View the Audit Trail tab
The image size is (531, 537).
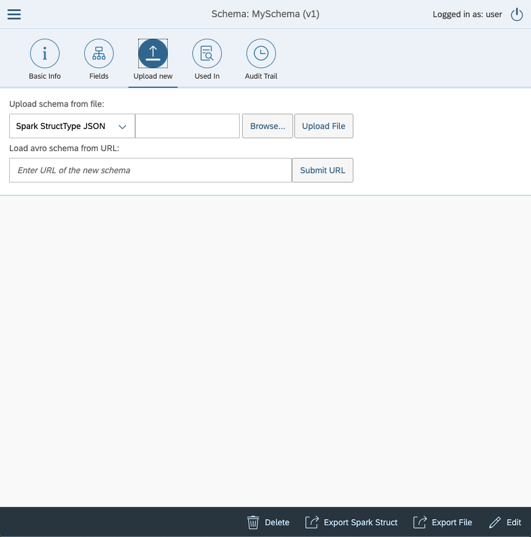tap(261, 60)
